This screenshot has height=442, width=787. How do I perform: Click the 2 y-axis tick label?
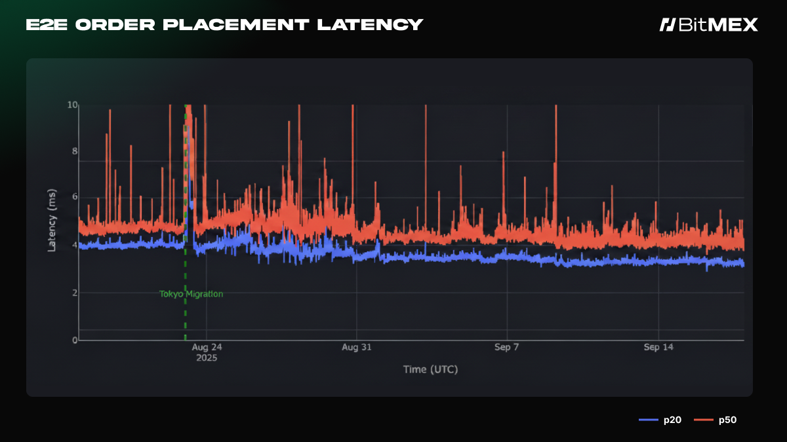point(75,293)
